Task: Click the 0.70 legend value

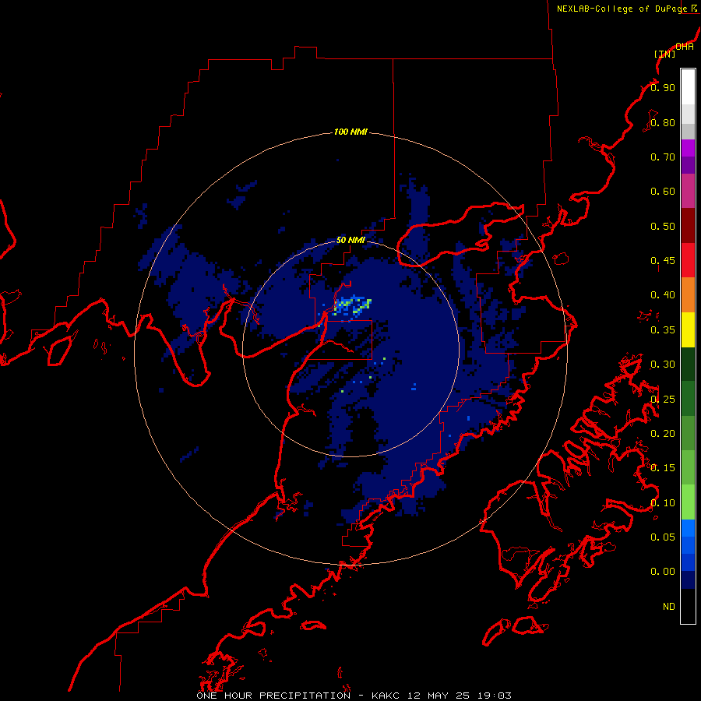Action: (663, 157)
